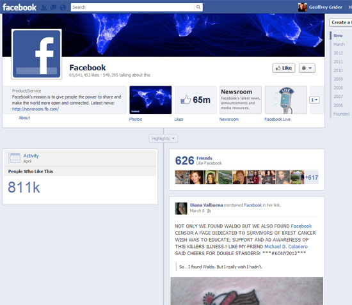352x305 pixels.
Task: Click into the Search field
Action: click(132, 7)
